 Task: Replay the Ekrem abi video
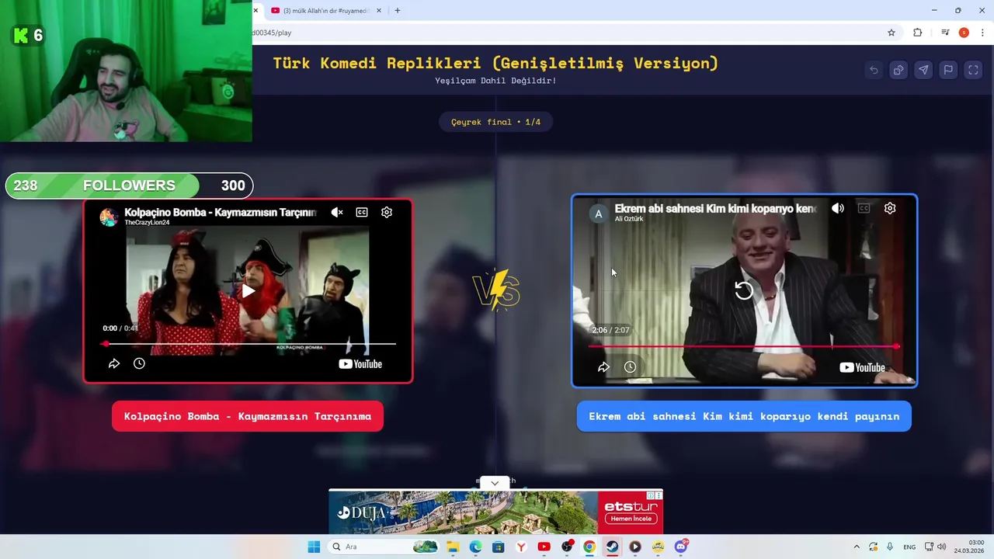pyautogui.click(x=744, y=290)
